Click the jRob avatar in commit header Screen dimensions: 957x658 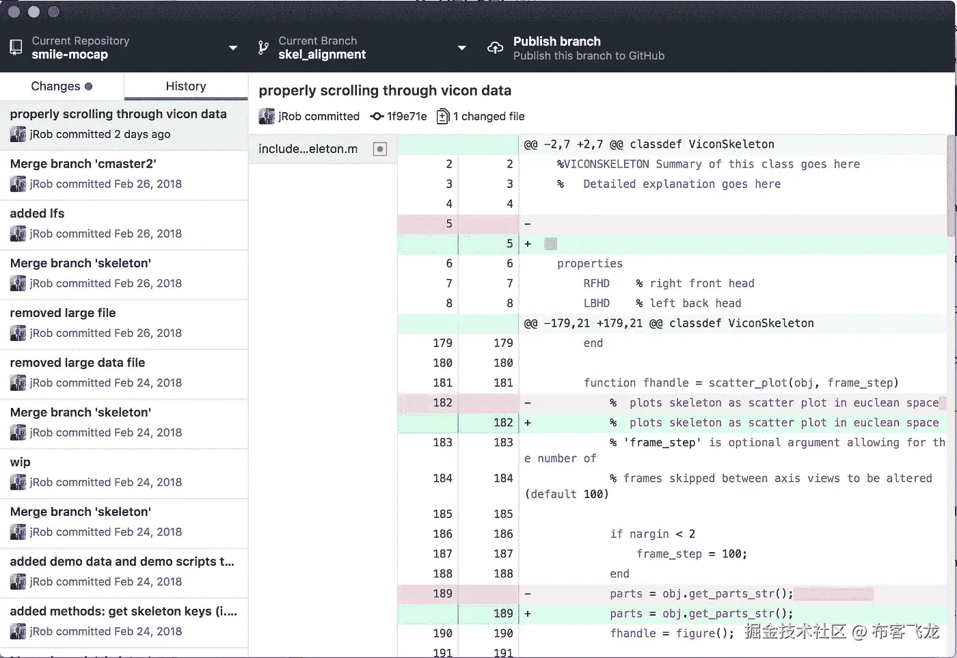pyautogui.click(x=267, y=116)
